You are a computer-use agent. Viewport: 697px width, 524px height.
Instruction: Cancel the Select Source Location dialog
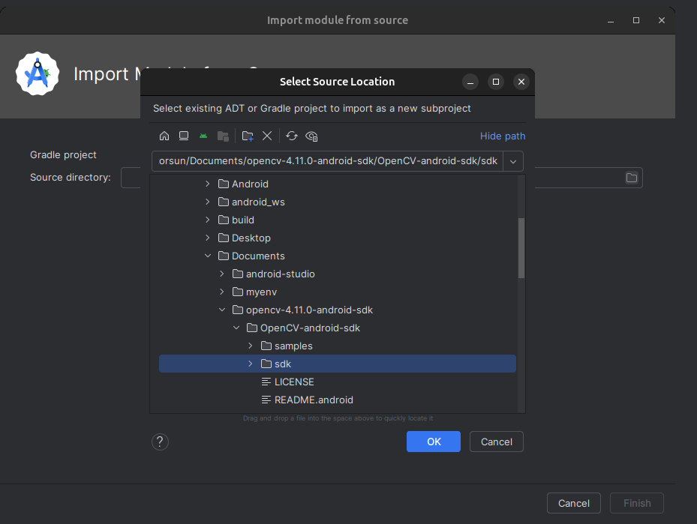[x=497, y=442]
